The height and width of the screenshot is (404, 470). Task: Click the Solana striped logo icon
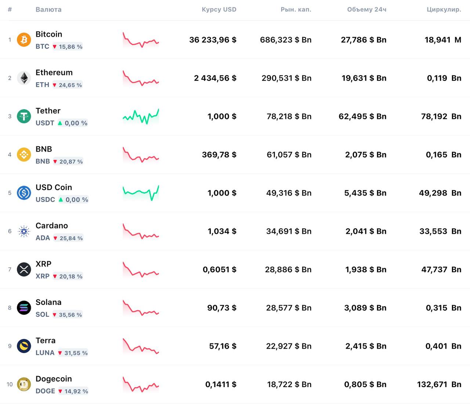tap(24, 307)
